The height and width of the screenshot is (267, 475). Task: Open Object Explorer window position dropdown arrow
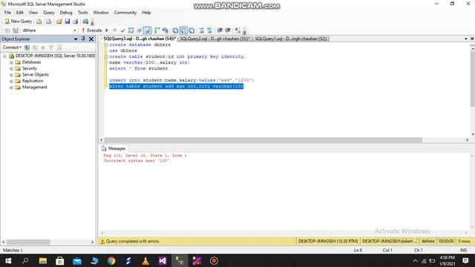(x=76, y=39)
